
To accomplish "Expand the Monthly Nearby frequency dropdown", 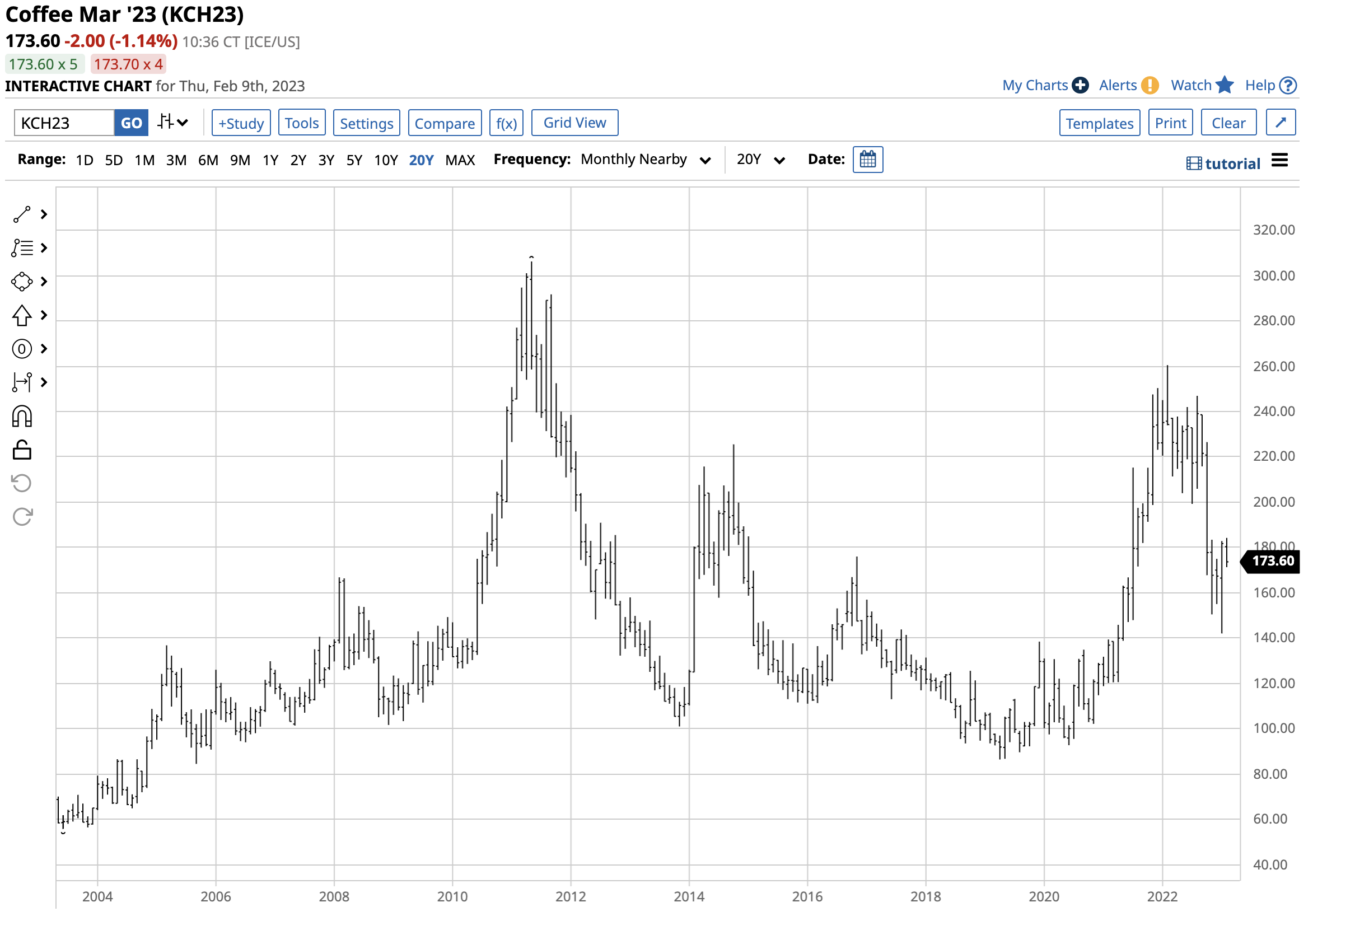I will 646,160.
